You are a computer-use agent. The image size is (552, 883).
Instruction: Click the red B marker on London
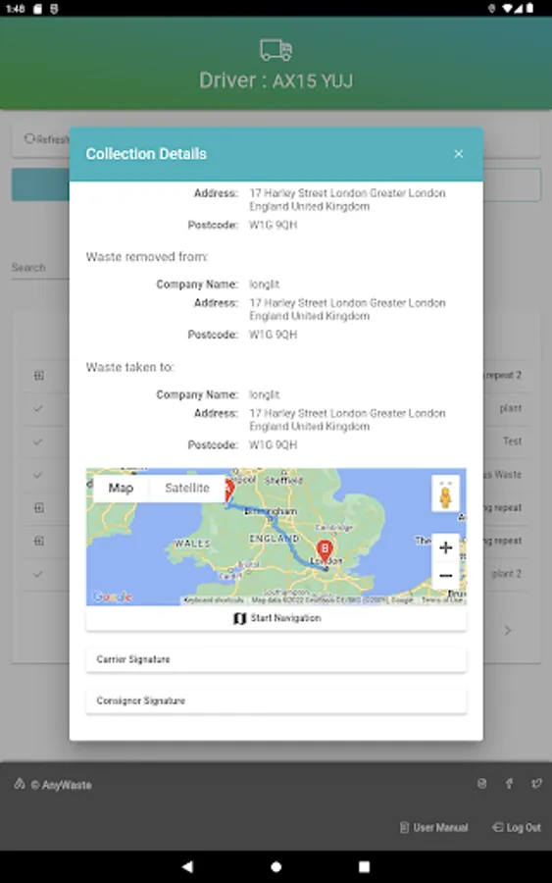pos(325,549)
